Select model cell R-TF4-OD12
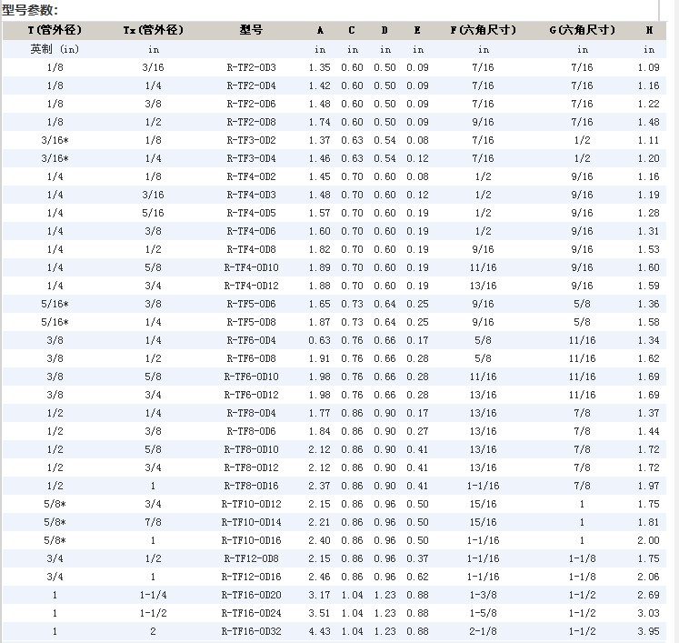The image size is (679, 643). coord(251,286)
